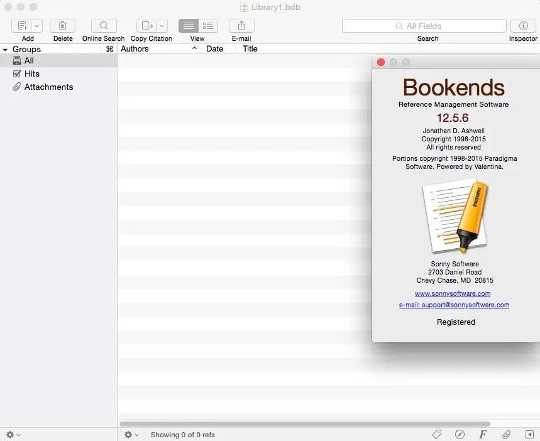Click the italic F icon at bottom
The image size is (540, 441).
483,435
